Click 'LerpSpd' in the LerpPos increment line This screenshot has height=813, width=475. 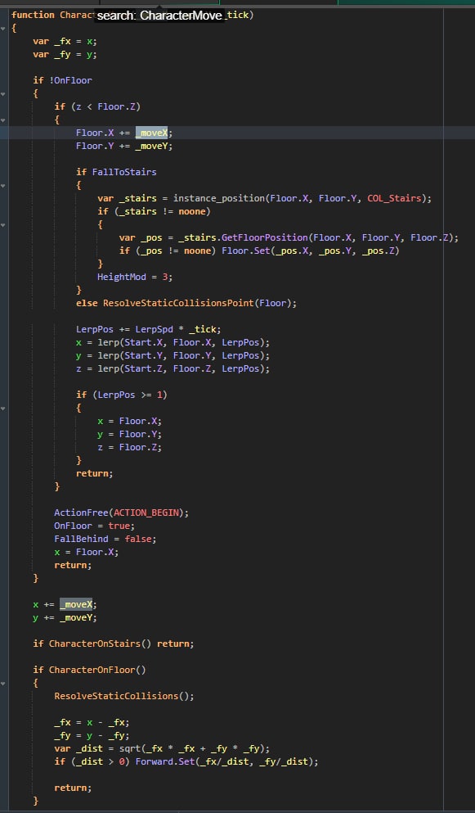(154, 329)
